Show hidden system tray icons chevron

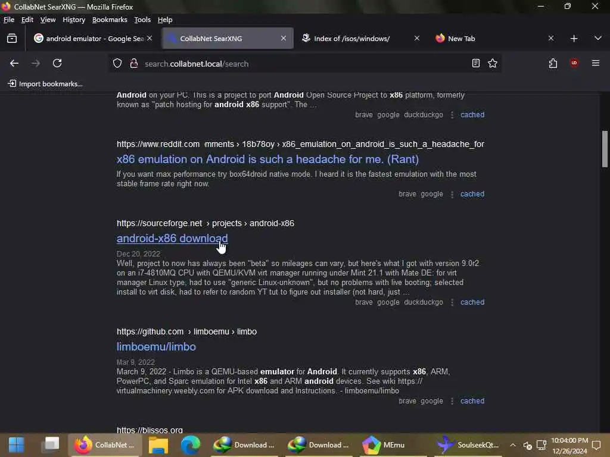(x=513, y=445)
